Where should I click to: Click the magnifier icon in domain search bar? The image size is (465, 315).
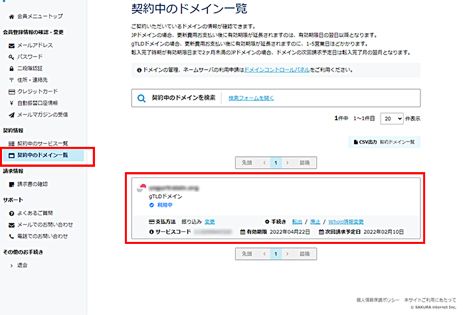(141, 98)
